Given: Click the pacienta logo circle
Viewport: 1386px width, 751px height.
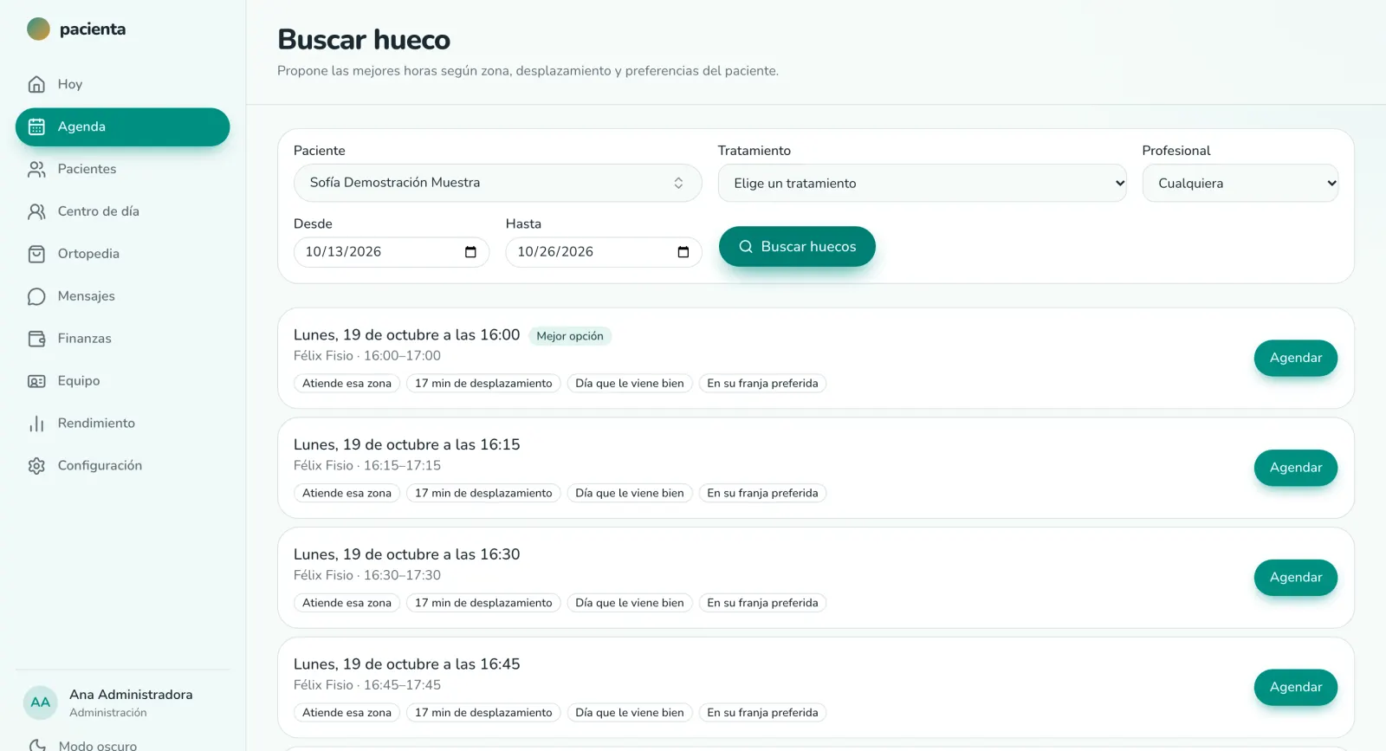Looking at the screenshot, I should [38, 29].
